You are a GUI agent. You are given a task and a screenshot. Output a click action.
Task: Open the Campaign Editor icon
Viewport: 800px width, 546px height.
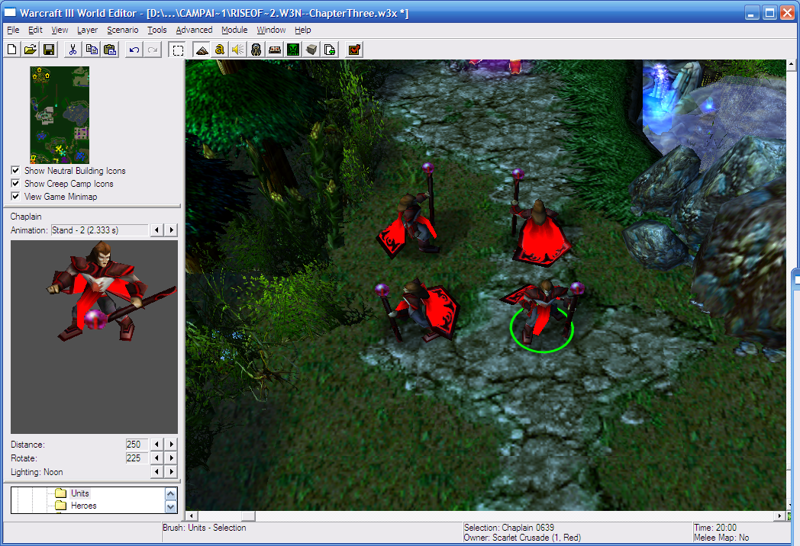tap(275, 50)
